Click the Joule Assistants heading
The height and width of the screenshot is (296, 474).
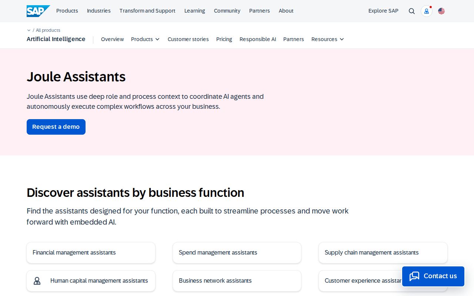click(76, 77)
